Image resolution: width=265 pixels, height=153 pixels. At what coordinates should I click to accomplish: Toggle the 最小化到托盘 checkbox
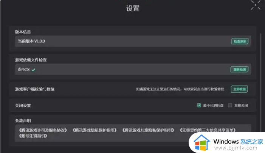[199, 105]
